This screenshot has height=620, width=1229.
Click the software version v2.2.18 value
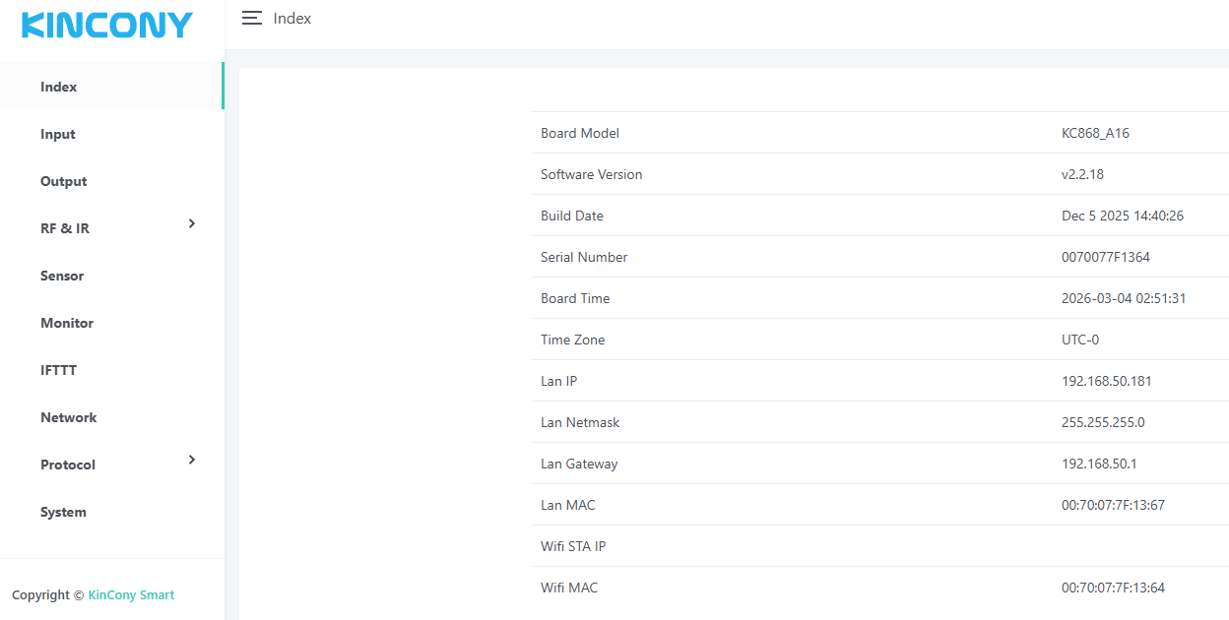[1082, 174]
